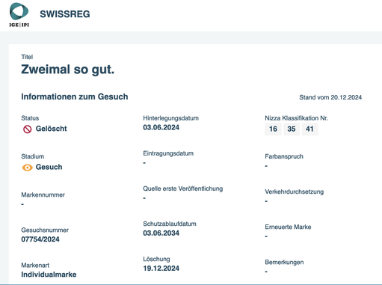Click the 'Löschung' label
Image resolution: width=382 pixels, height=285 pixels.
[x=156, y=260]
